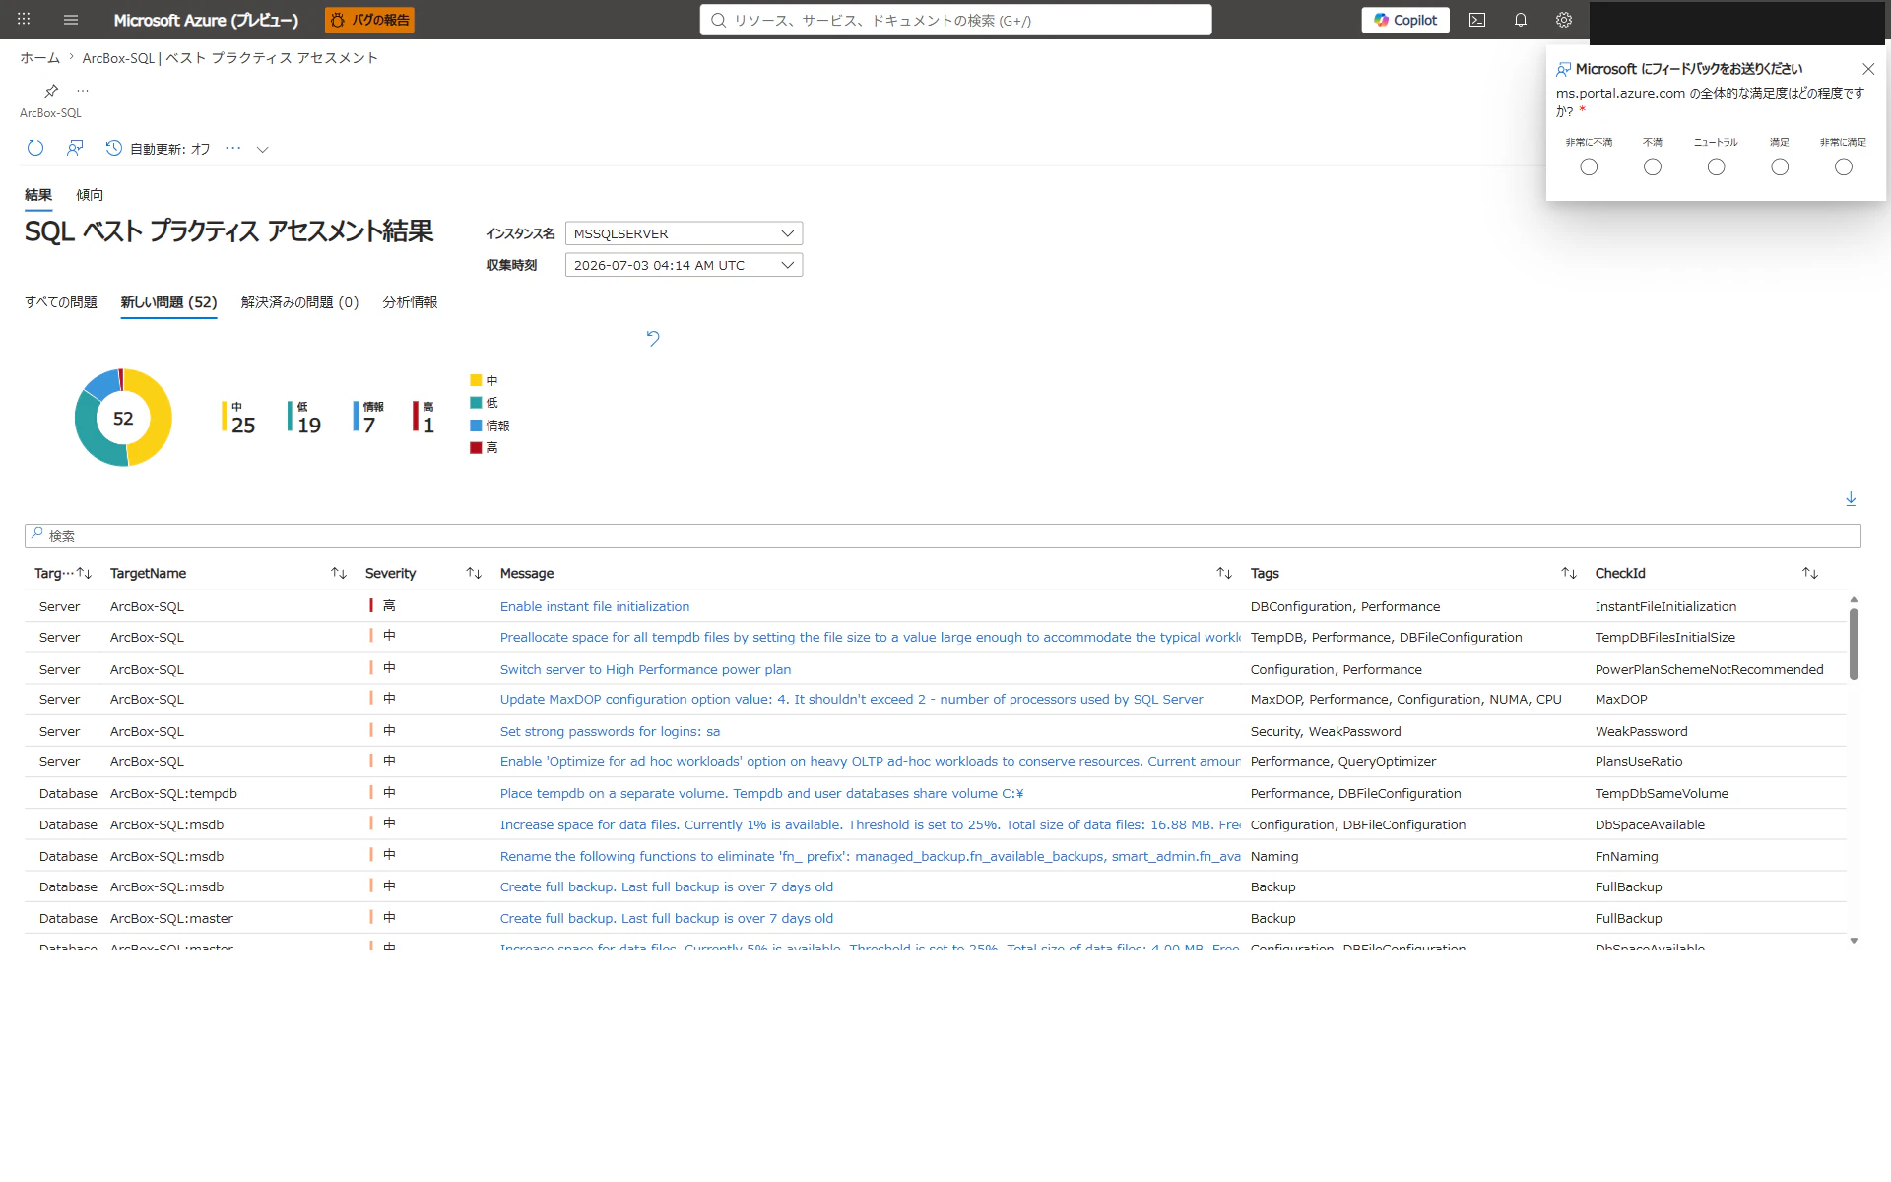The image size is (1891, 1182).
Task: Click the bug report button (バグの報告)
Action: tap(369, 20)
